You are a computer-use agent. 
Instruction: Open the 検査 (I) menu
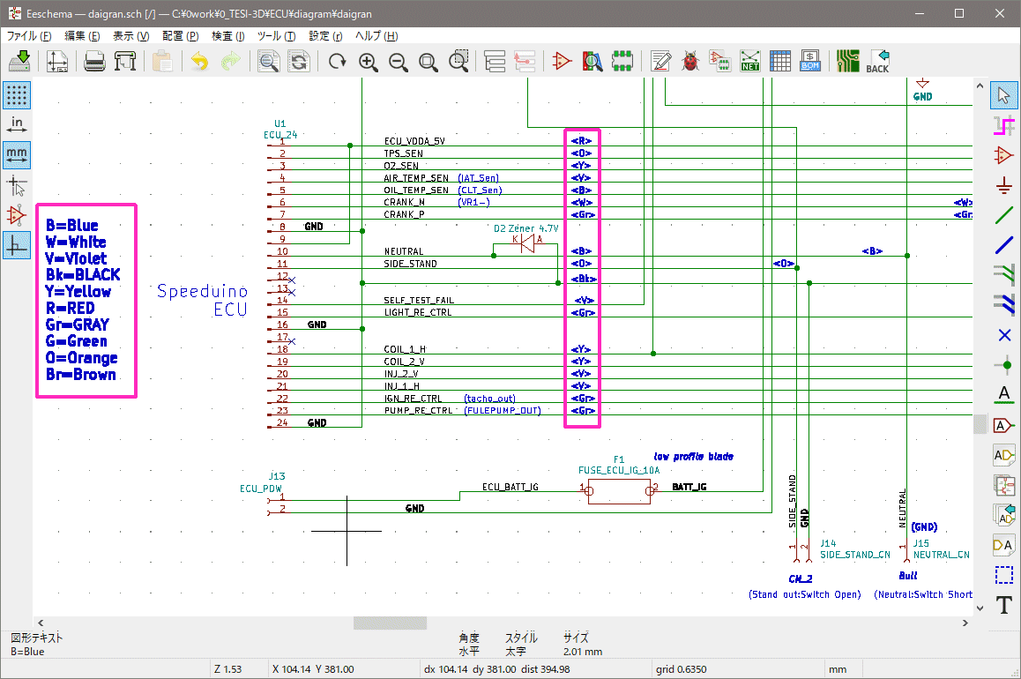(x=227, y=36)
